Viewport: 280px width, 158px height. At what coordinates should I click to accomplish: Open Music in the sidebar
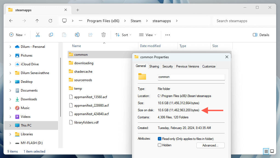click(25, 108)
